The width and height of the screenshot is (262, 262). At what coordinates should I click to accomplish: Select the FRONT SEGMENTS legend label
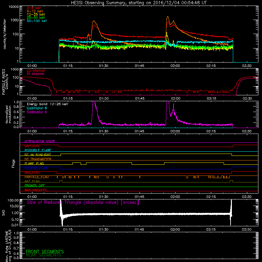pos(45,252)
